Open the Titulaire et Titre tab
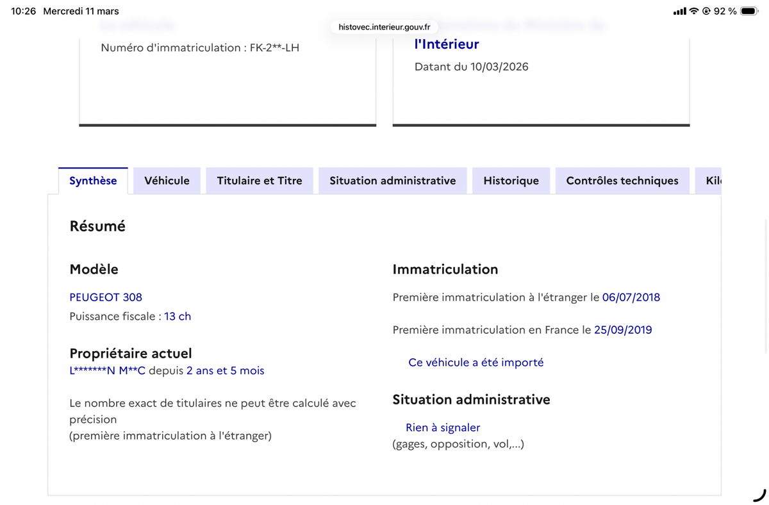 click(x=260, y=181)
